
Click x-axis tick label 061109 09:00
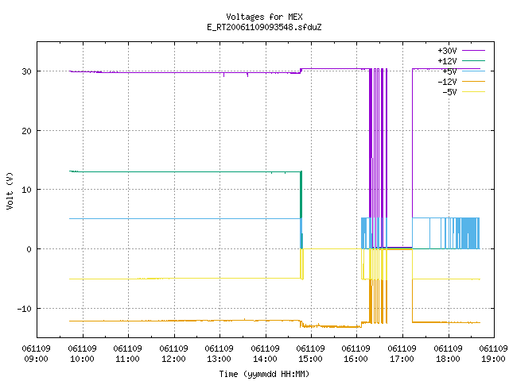click(36, 354)
